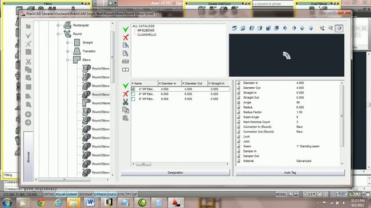Toggle the checkbox for the 4" MP Elbow row

tap(133, 89)
